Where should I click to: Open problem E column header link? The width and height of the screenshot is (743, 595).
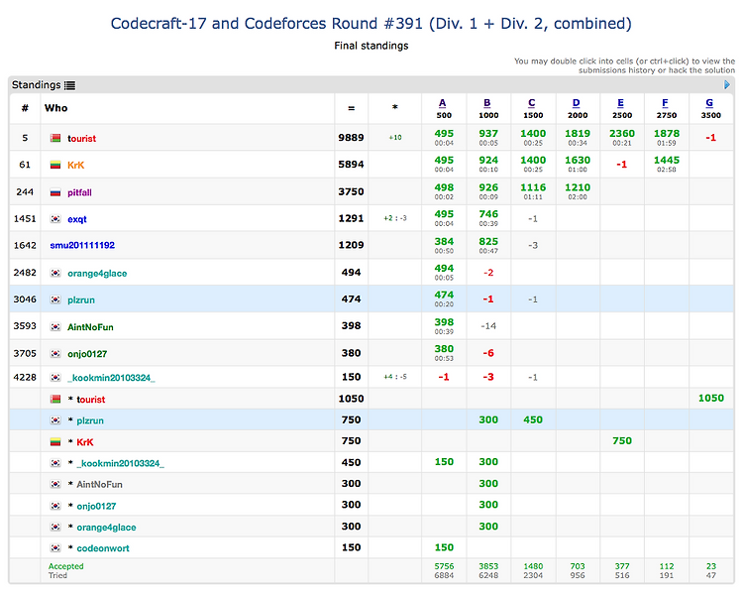click(621, 103)
